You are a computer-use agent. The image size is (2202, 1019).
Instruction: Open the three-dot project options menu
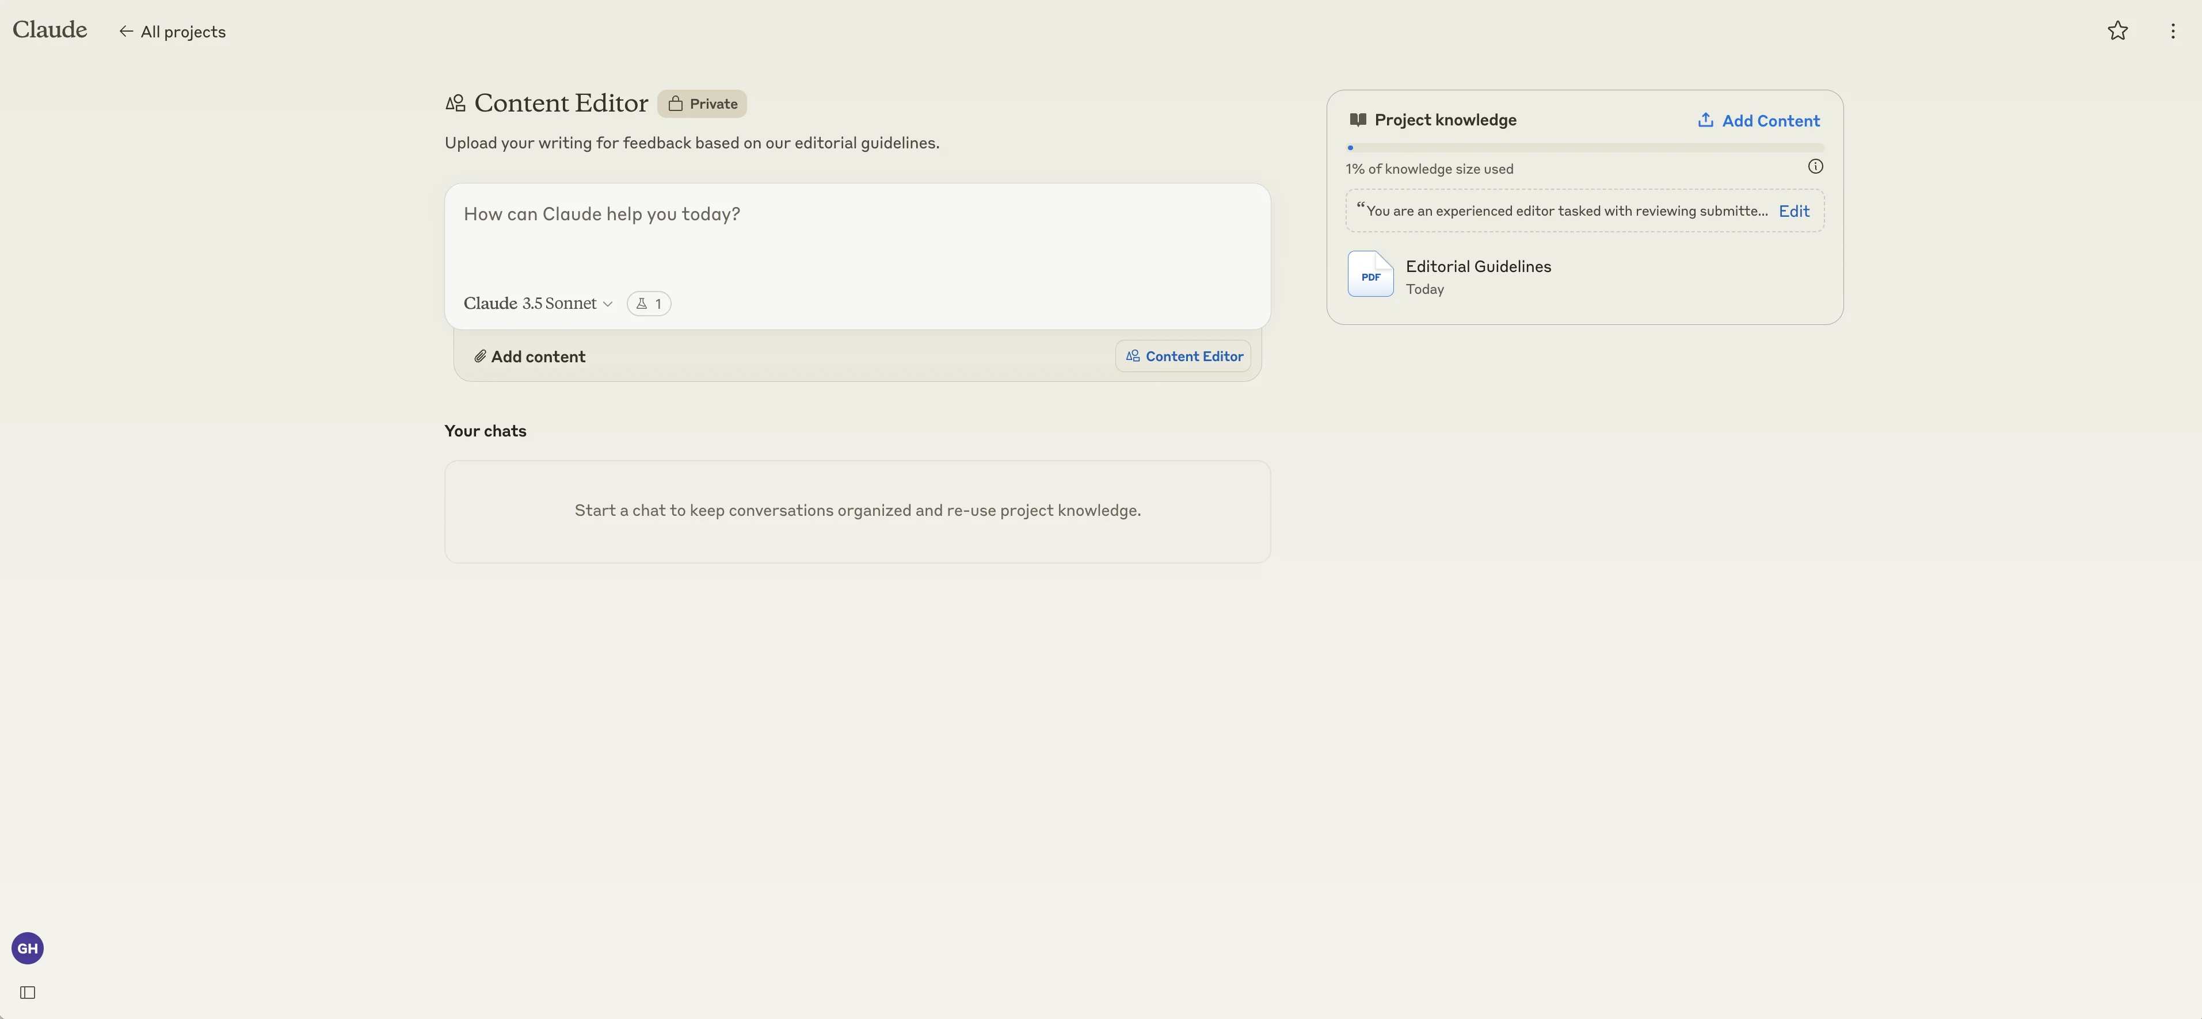click(x=2172, y=30)
